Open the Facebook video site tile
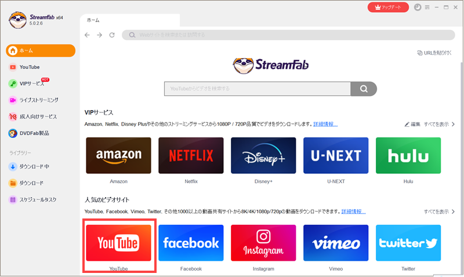464x277 pixels. [191, 243]
